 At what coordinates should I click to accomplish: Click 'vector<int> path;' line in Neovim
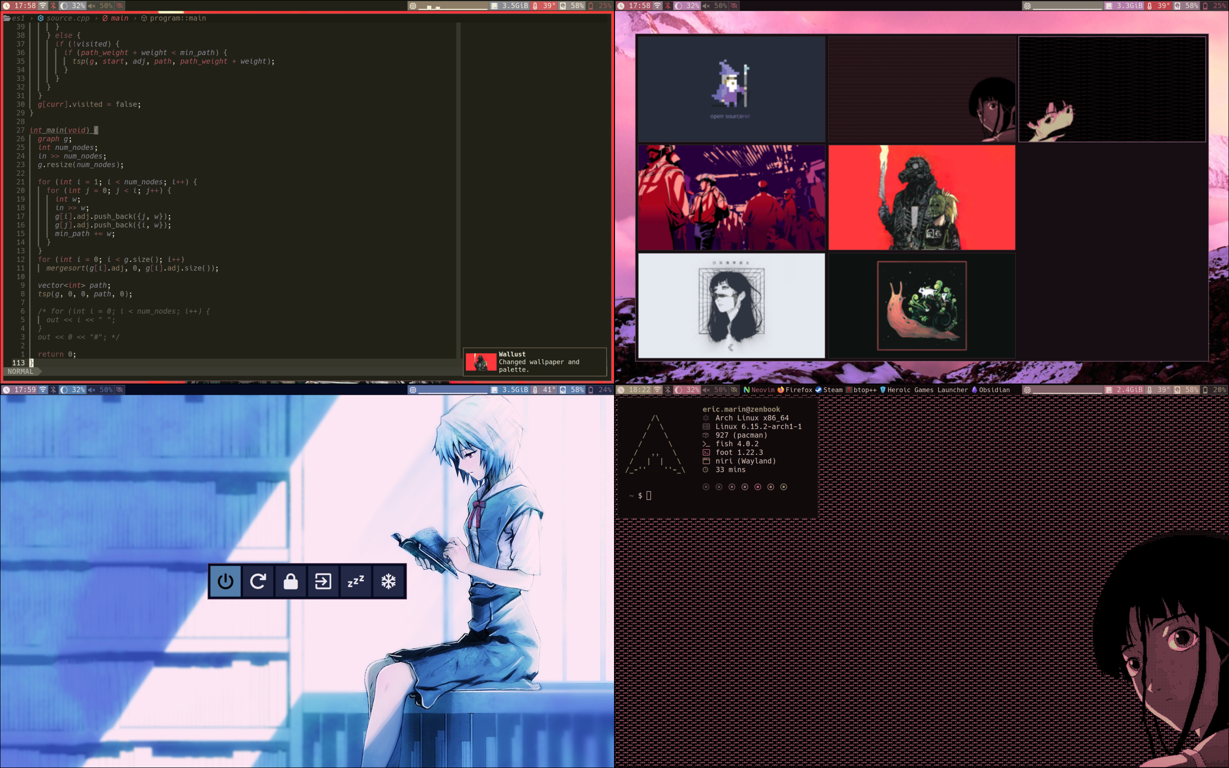tap(74, 285)
